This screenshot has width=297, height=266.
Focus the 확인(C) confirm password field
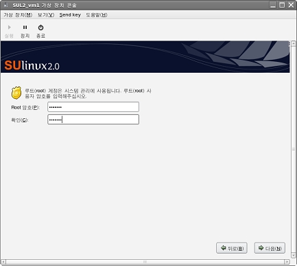tap(93, 120)
